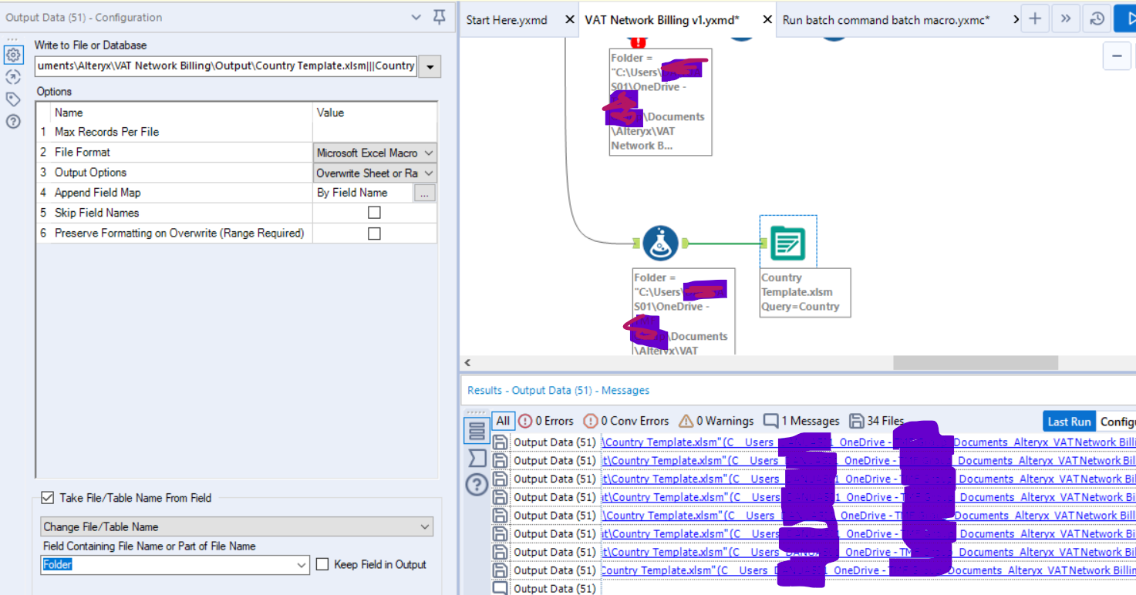Open workflow schedule history icon
Image resolution: width=1136 pixels, height=595 pixels.
[x=1097, y=19]
